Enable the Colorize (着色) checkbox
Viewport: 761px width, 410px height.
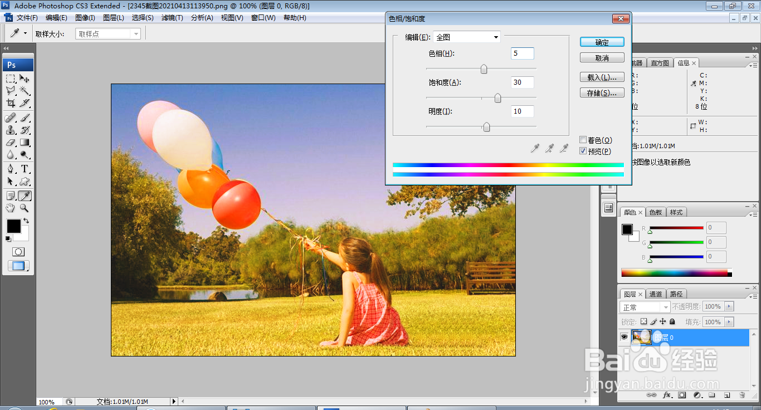(583, 140)
